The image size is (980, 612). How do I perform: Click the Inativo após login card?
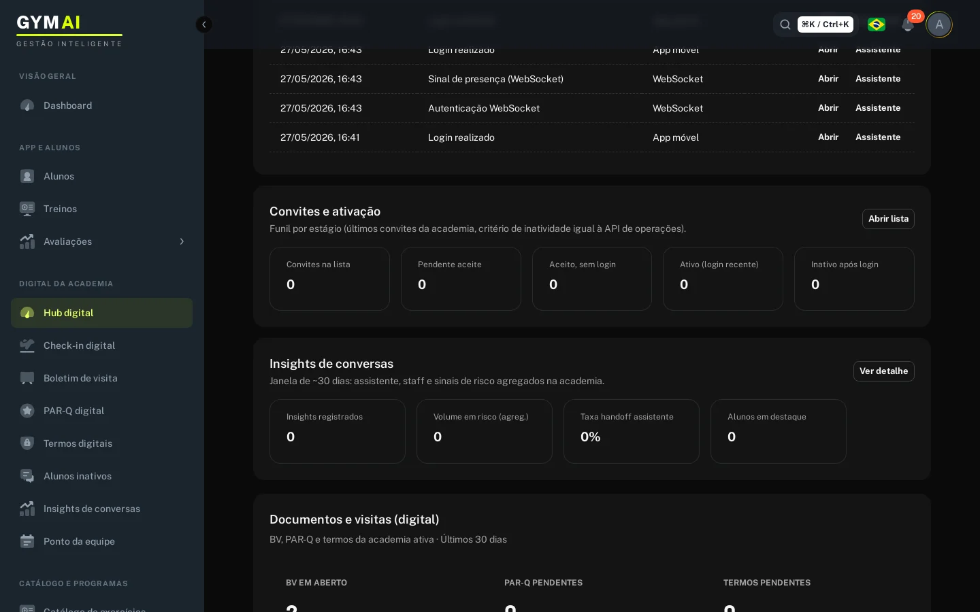[x=854, y=279]
